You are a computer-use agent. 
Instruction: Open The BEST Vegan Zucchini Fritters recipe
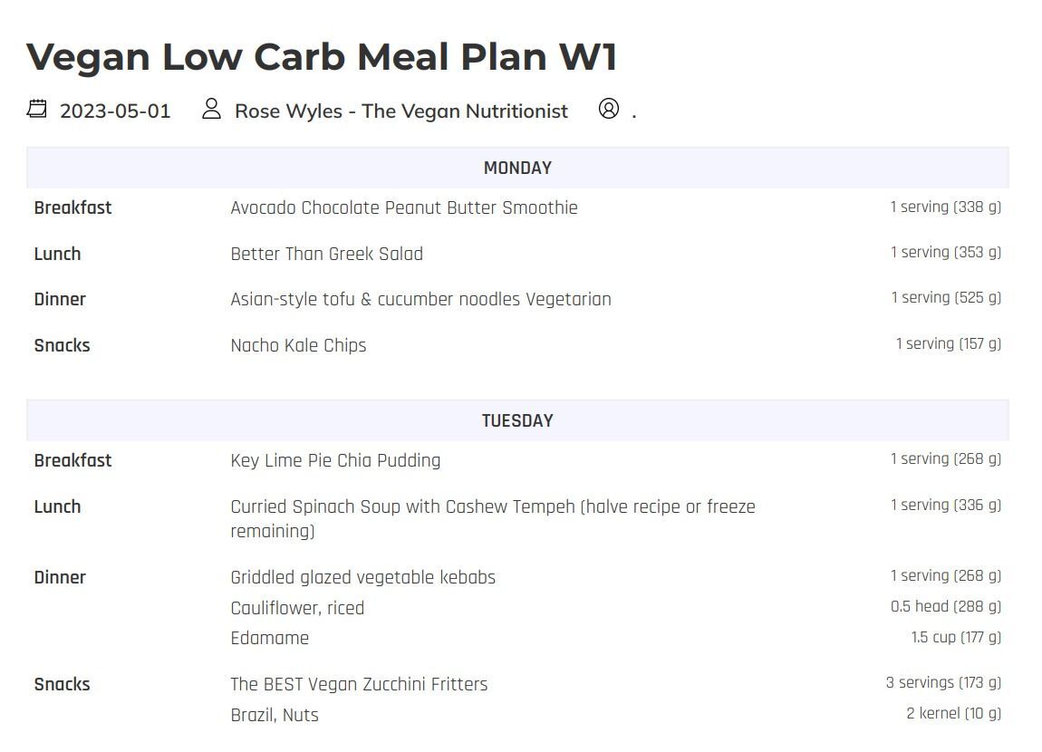(359, 684)
